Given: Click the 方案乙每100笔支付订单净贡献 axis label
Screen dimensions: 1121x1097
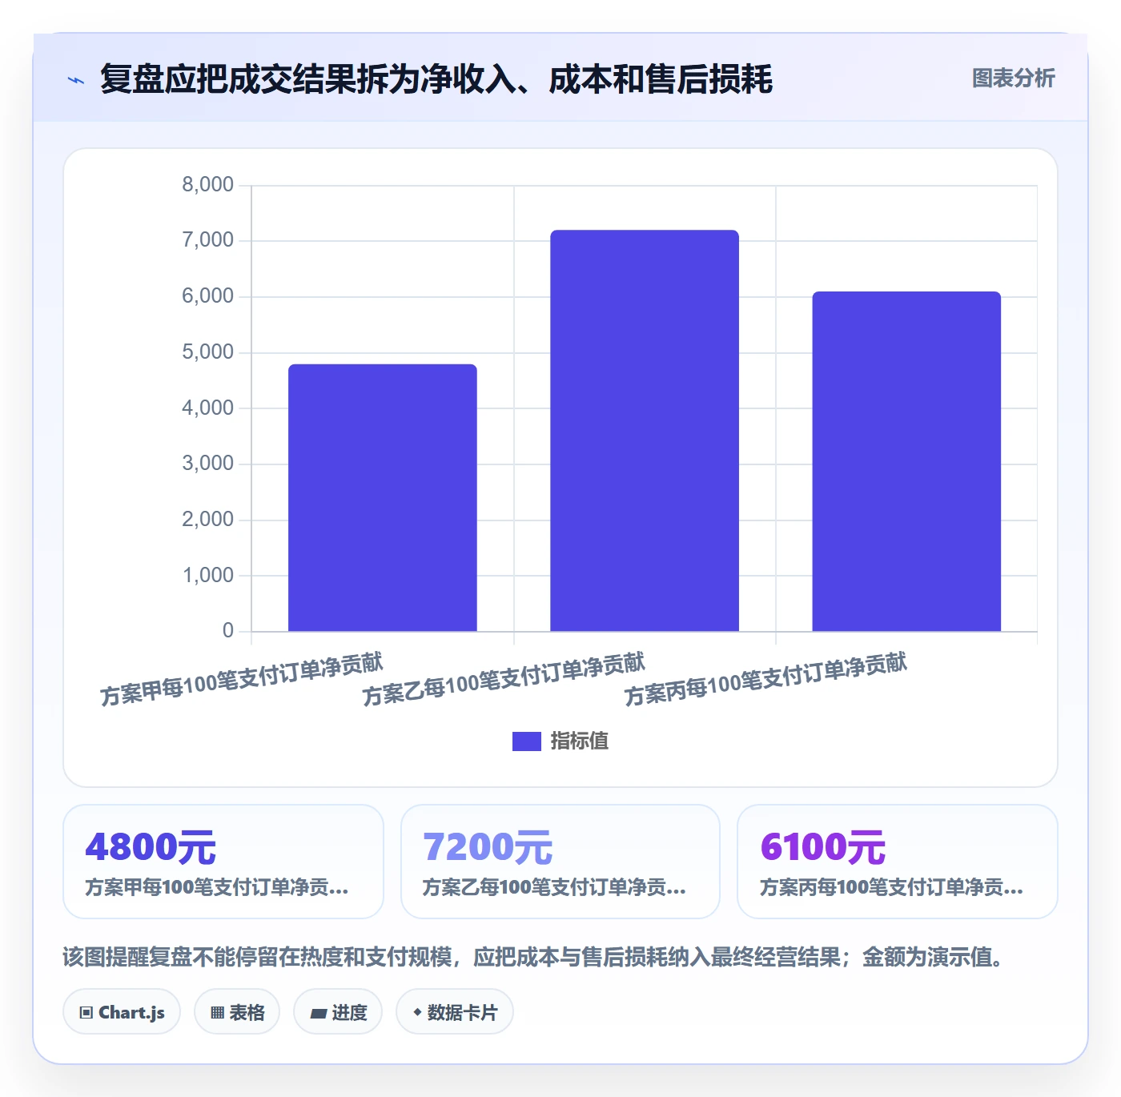Looking at the screenshot, I should pos(504,679).
